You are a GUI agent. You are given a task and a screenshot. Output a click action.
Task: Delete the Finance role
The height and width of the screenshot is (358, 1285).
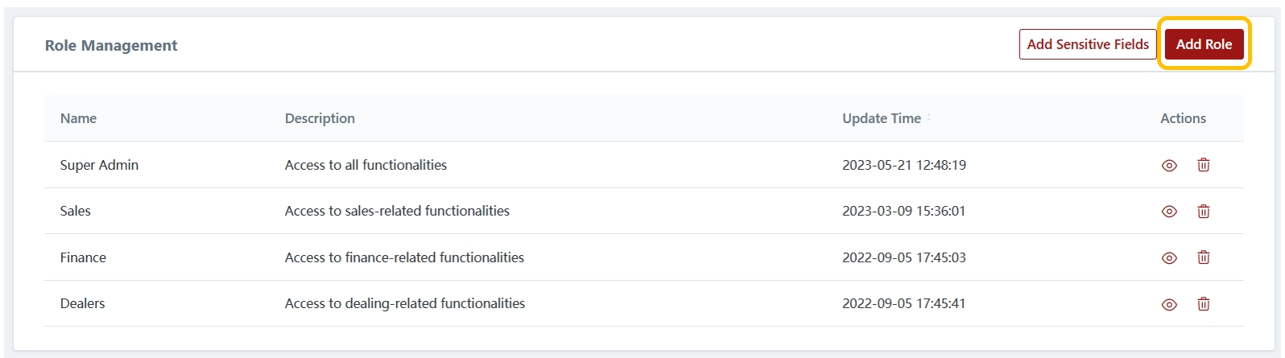click(x=1203, y=257)
